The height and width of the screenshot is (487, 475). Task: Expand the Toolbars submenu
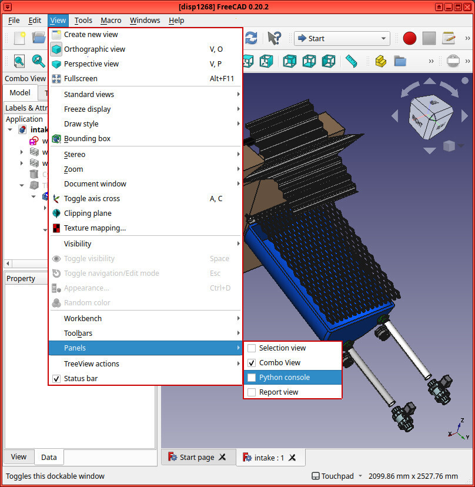pyautogui.click(x=145, y=333)
